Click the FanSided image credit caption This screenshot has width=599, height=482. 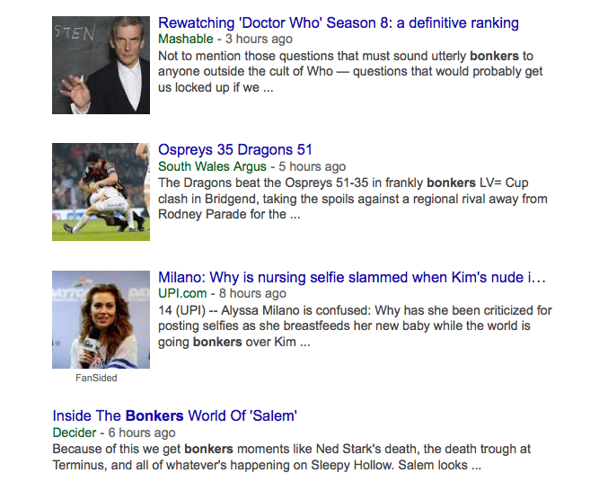[96, 379]
